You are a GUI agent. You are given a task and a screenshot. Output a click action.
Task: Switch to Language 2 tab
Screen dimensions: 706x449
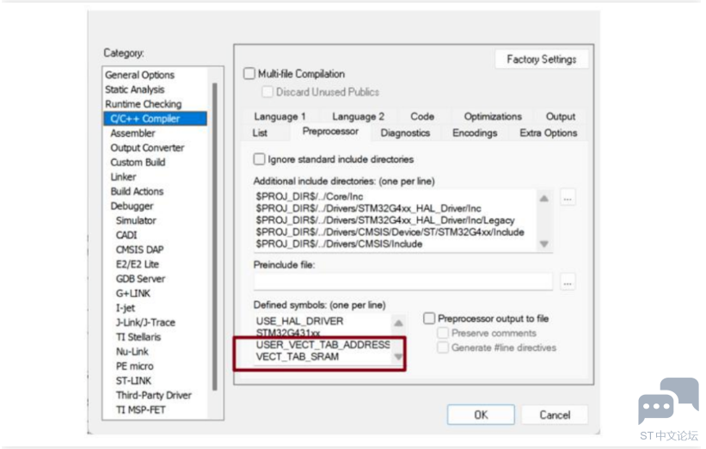tap(358, 117)
